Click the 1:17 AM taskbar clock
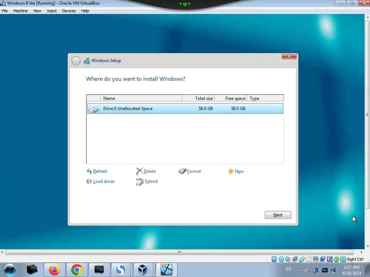The width and height of the screenshot is (370, 277). click(x=352, y=267)
